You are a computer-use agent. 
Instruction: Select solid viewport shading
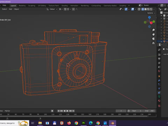point(146,9)
